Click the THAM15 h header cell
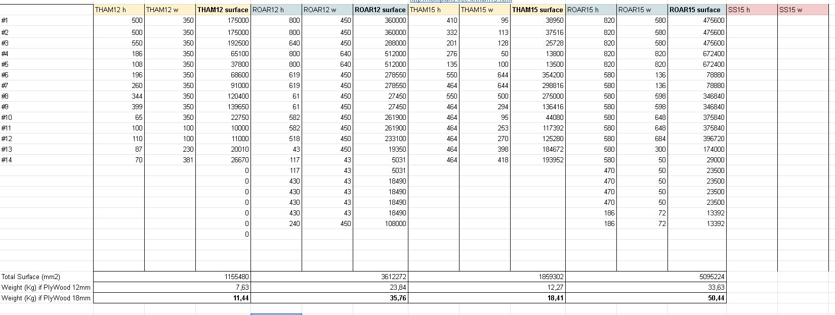 pos(434,10)
